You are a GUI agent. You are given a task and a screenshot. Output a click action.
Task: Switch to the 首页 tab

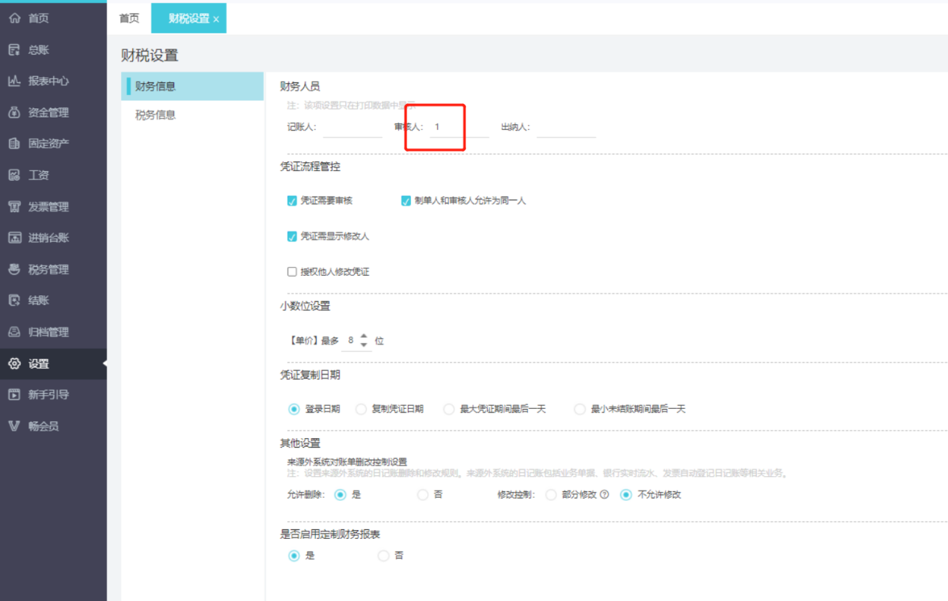[x=129, y=19]
